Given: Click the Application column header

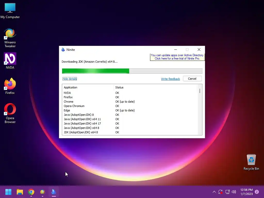Looking at the screenshot, I should coord(88,87).
